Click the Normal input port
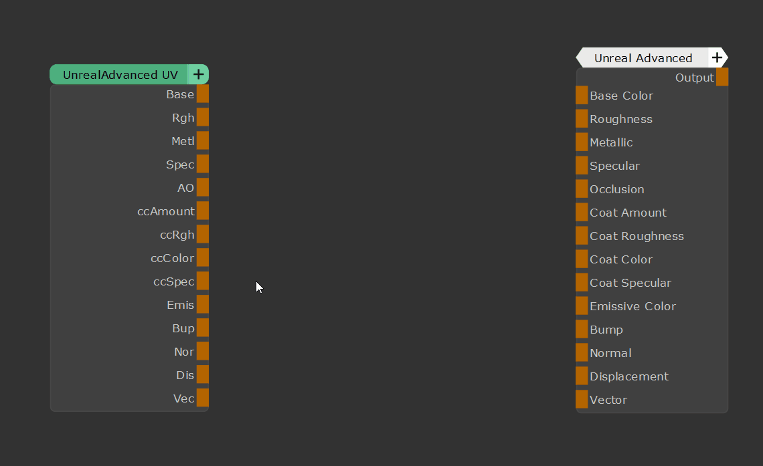This screenshot has width=763, height=466. [x=582, y=352]
